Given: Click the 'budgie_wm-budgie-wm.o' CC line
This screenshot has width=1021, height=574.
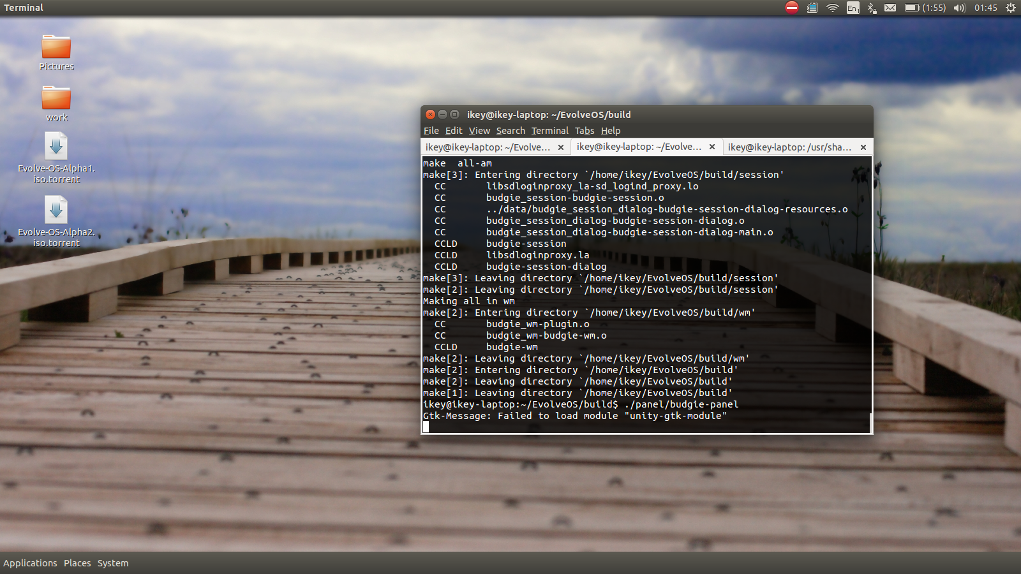Looking at the screenshot, I should 521,335.
